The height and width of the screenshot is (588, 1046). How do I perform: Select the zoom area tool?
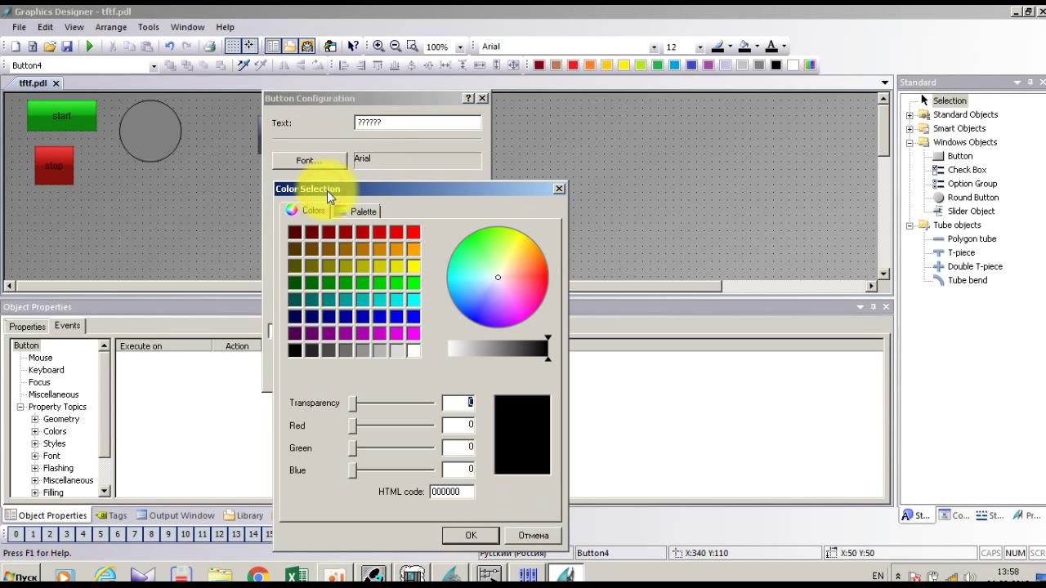click(x=412, y=47)
